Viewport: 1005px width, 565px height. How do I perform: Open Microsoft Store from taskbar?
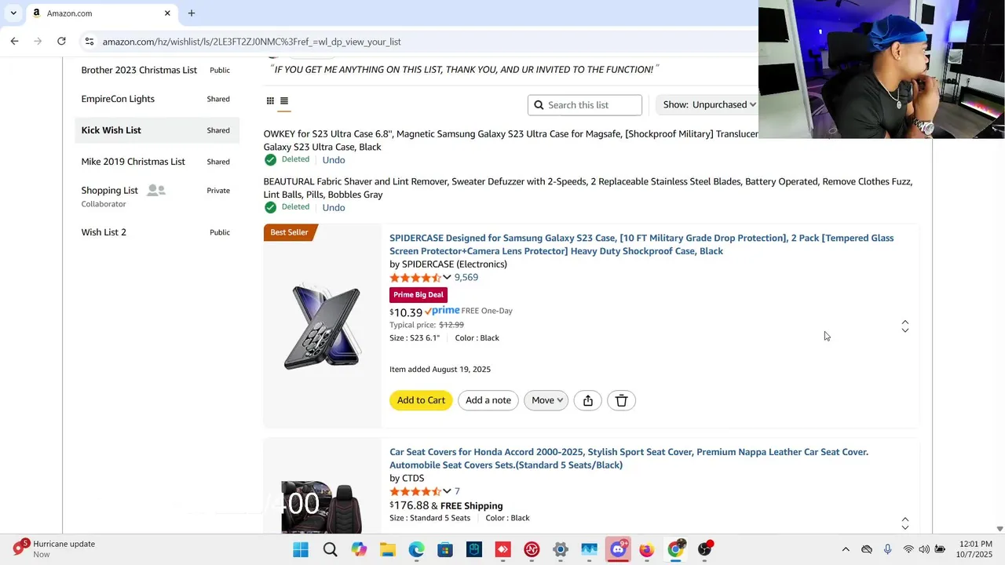[445, 549]
